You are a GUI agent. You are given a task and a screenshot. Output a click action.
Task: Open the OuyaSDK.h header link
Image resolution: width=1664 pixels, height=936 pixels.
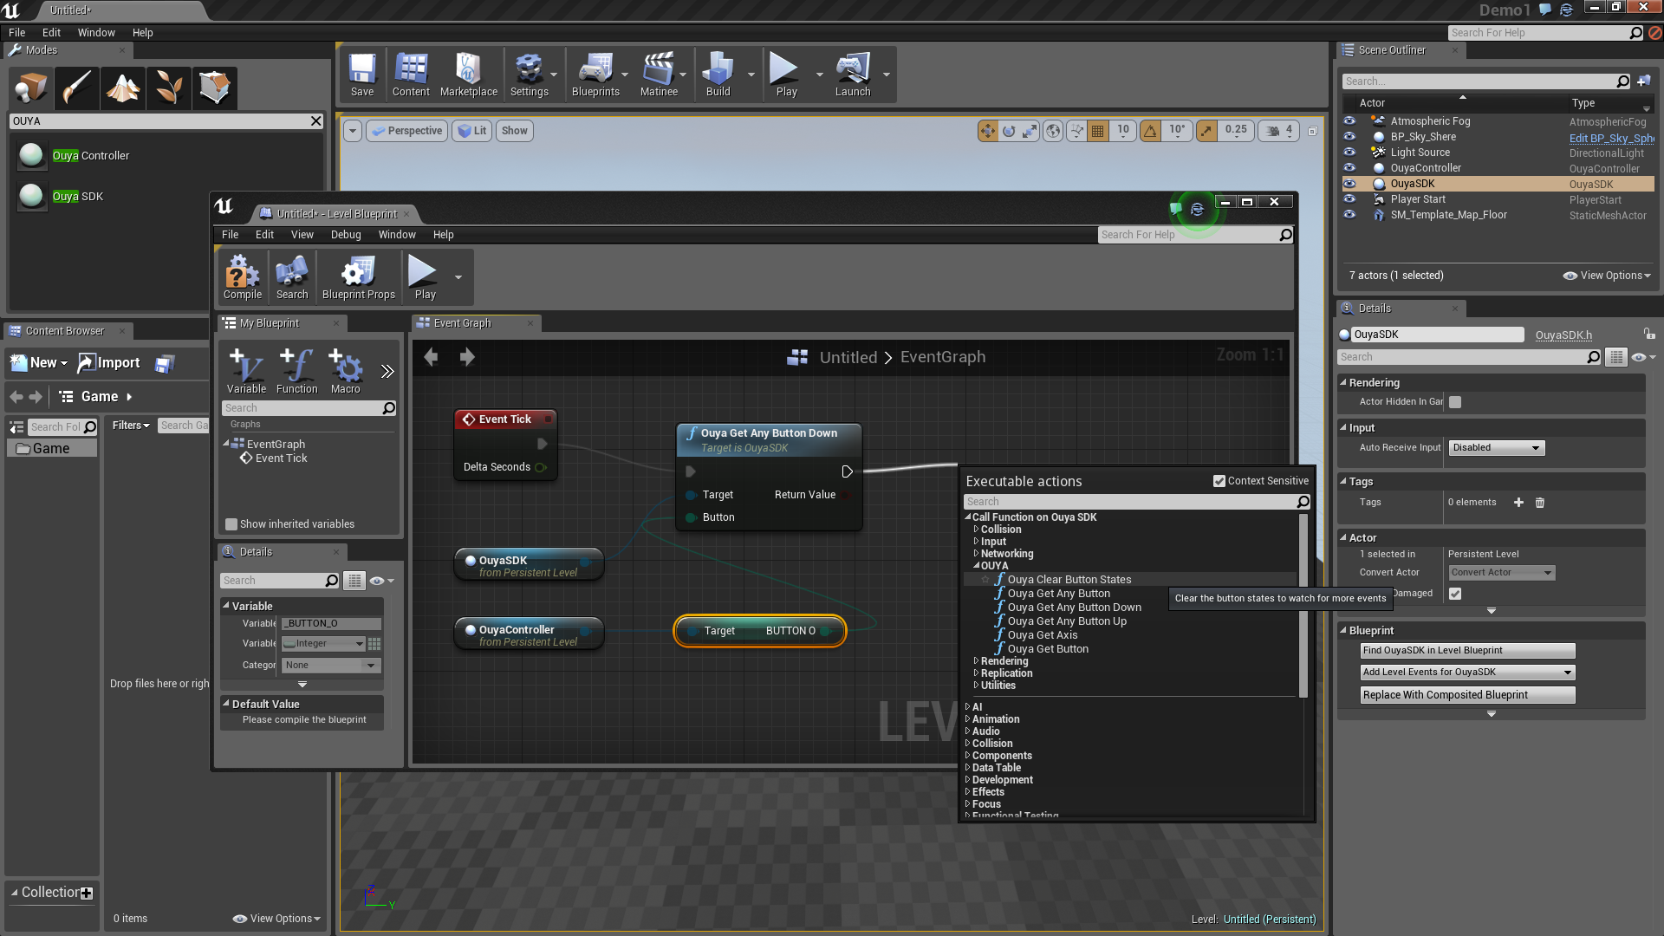1563,335
